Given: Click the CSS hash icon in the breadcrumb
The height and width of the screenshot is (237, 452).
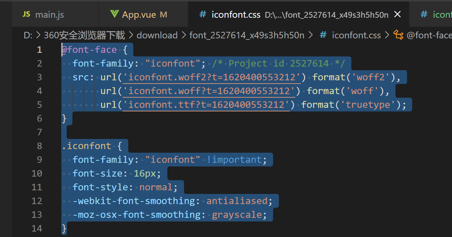Looking at the screenshot, I should click(323, 35).
